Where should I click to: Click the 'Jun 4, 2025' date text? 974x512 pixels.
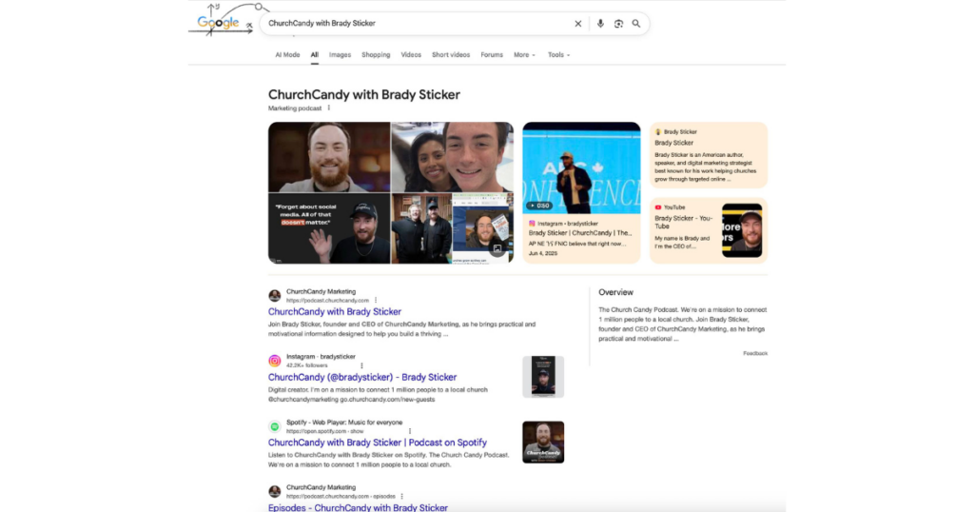543,253
